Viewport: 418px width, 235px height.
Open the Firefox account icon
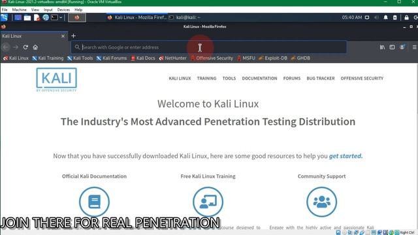402,47
